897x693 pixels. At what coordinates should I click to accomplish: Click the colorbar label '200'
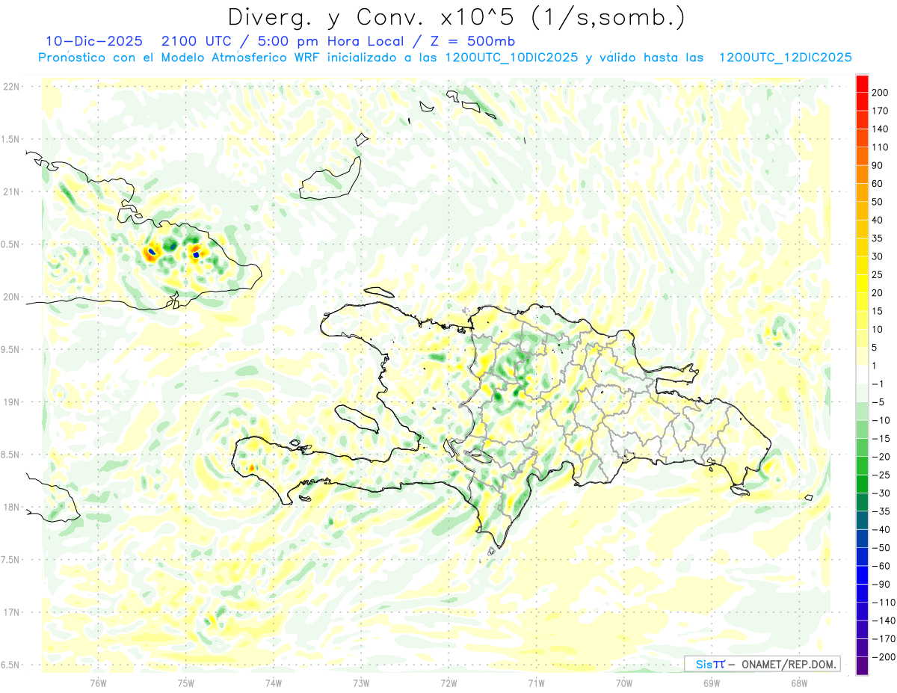click(880, 92)
